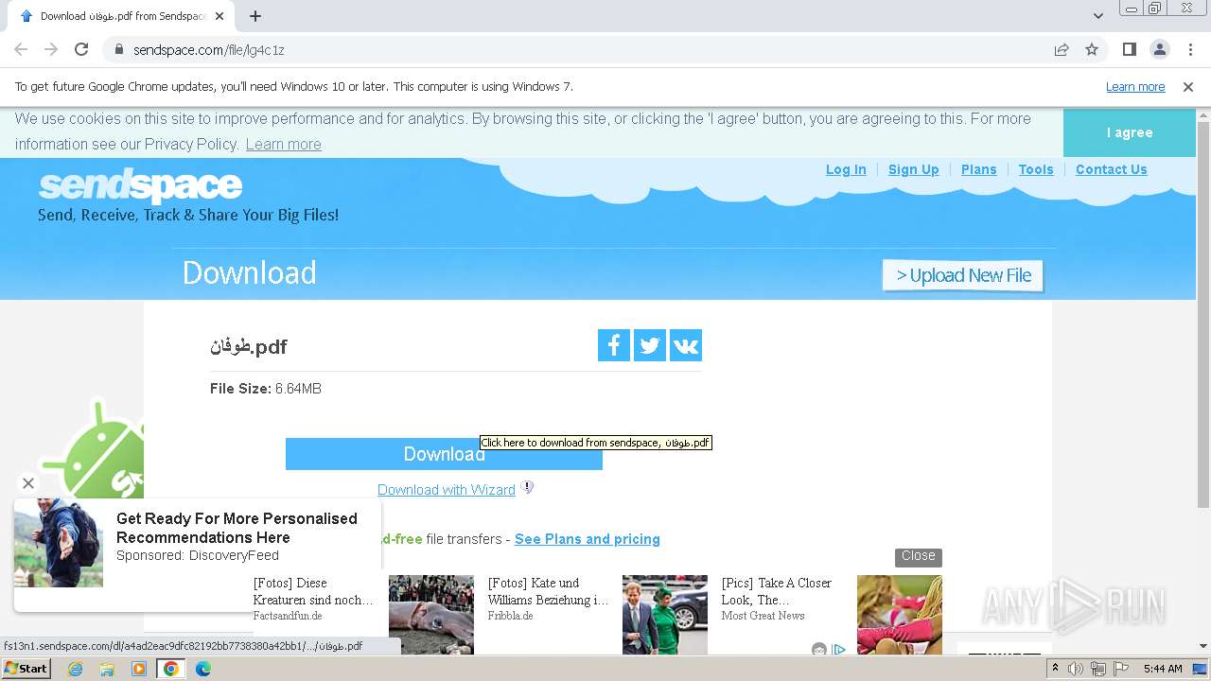Viewport: 1211px width, 681px height.
Task: Launch Internet Explorer from taskbar
Action: click(x=76, y=669)
